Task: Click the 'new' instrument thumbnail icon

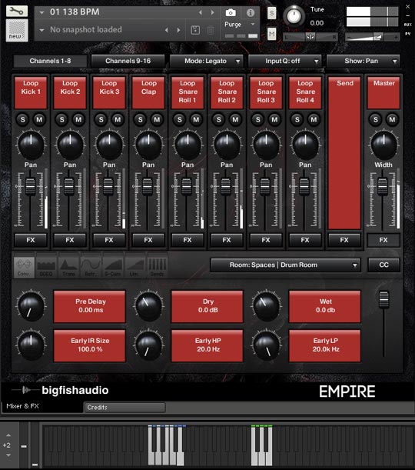Action: [17, 30]
